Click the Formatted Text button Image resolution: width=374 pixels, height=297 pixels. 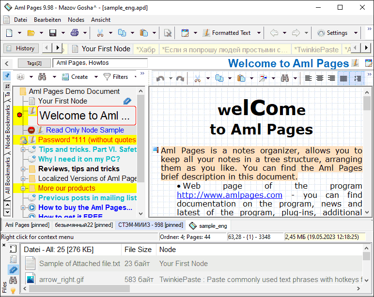point(227,33)
